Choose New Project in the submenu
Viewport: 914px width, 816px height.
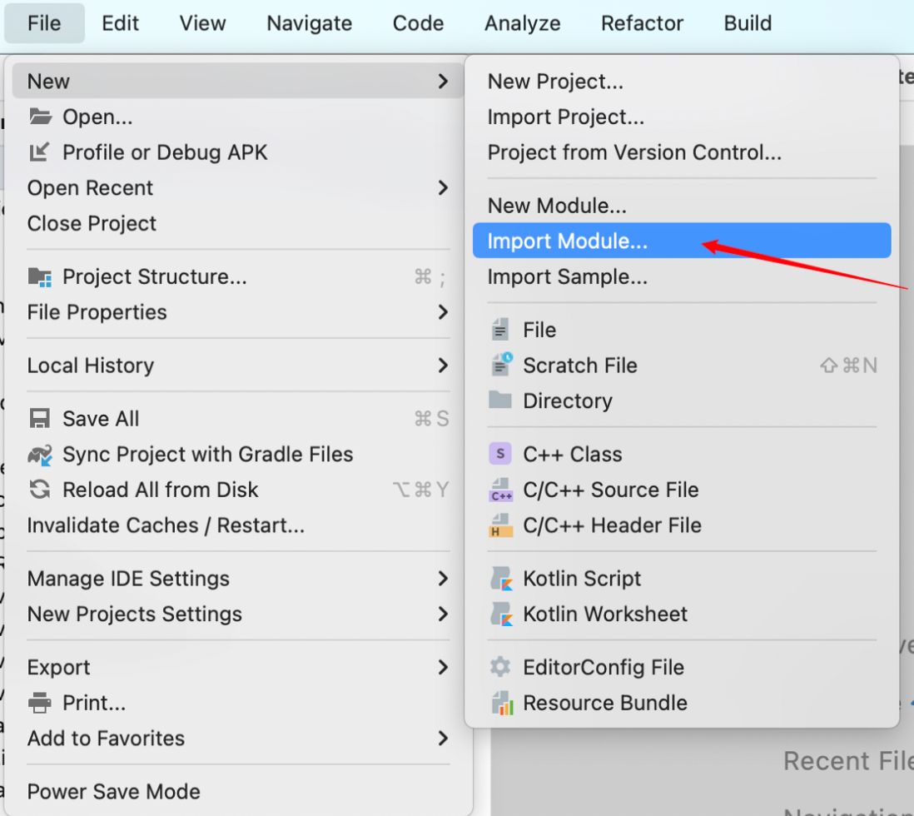point(555,82)
